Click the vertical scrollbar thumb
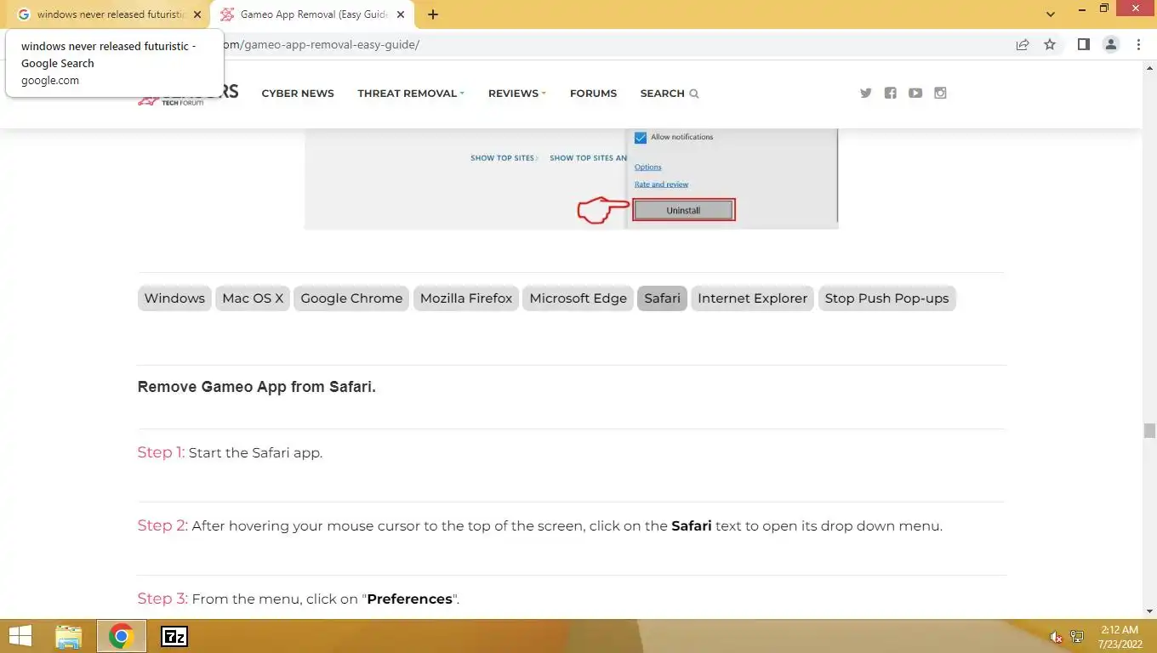This screenshot has width=1157, height=653. coord(1149,431)
